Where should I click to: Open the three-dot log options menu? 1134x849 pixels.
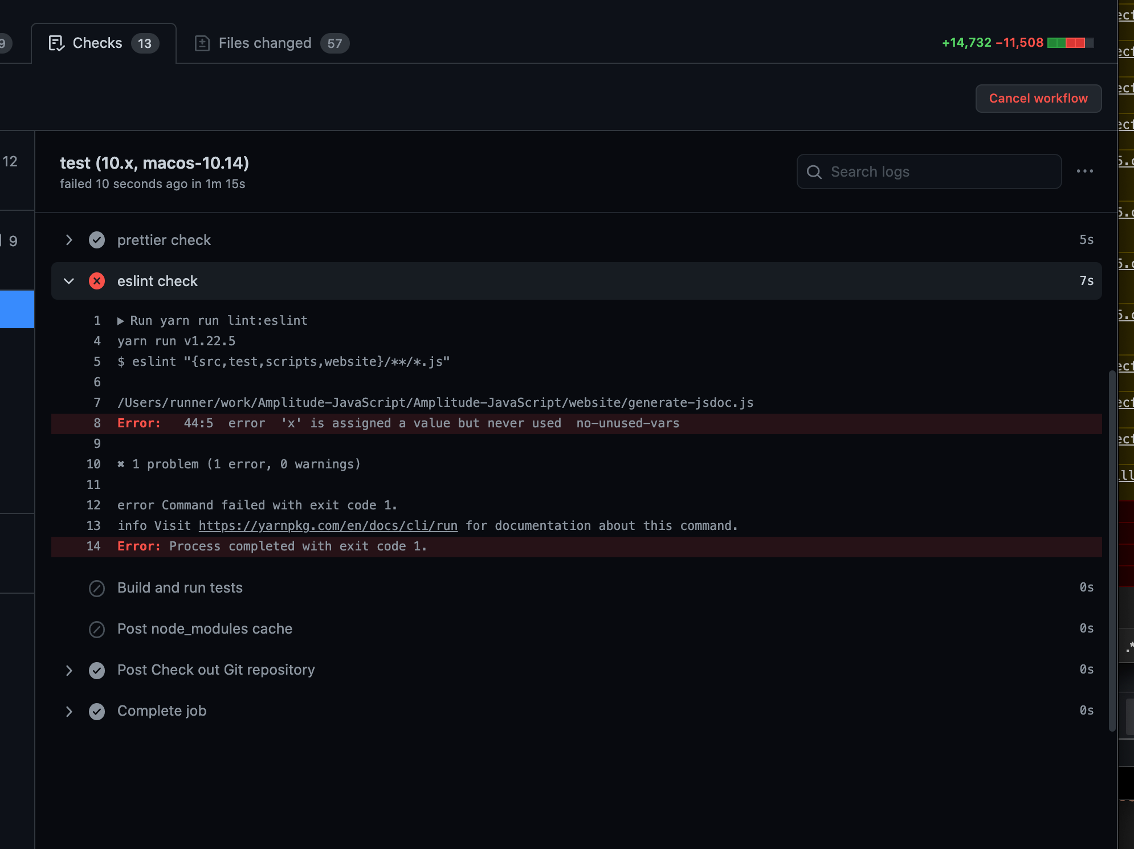[x=1084, y=171]
